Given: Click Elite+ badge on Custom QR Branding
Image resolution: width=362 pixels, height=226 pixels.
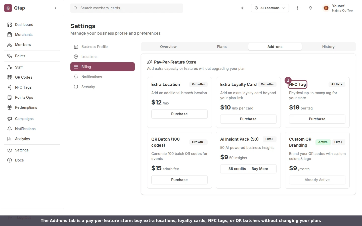Looking at the screenshot, I should (338, 142).
